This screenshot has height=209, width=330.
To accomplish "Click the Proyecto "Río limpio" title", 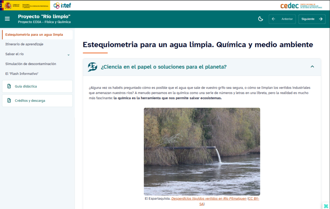I will 44,16.
